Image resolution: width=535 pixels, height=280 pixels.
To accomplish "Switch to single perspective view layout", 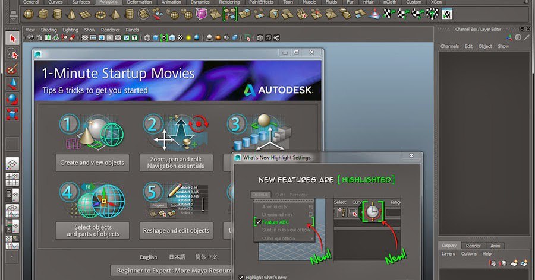I will pyautogui.click(x=12, y=164).
